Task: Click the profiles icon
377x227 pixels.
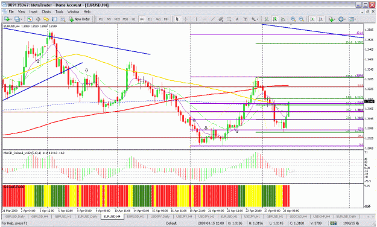Action: 17,19
